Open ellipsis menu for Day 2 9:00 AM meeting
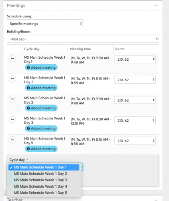Viewport: 169px width, 201px height. click(x=12, y=99)
